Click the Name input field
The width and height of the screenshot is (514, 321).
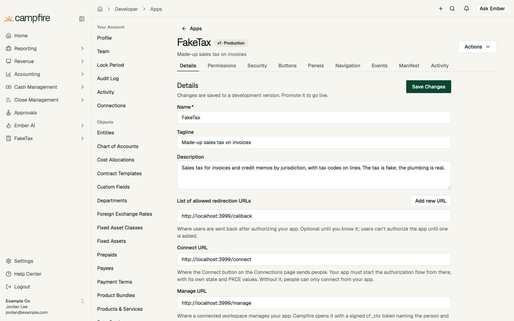314,118
